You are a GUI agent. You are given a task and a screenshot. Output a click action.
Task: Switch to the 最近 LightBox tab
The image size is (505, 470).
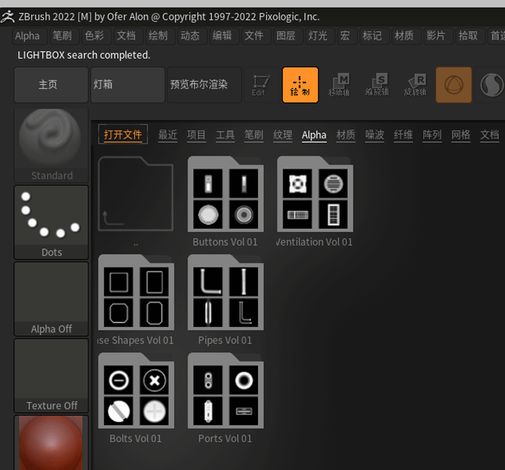[168, 135]
